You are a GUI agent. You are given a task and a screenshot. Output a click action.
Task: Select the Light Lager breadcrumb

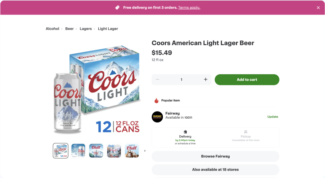point(108,29)
